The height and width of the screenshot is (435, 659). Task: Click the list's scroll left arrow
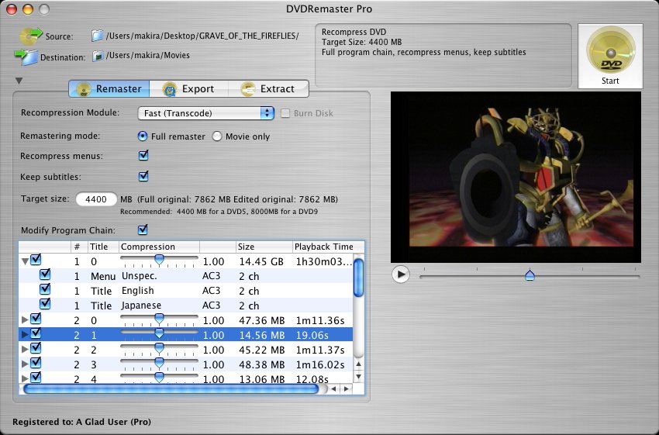coord(333,388)
